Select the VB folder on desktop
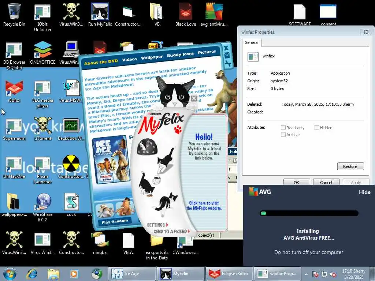This screenshot has height=281, width=375. 157,15
